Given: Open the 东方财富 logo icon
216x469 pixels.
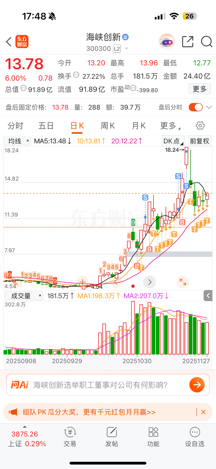Looking at the screenshot, I should [x=22, y=42].
